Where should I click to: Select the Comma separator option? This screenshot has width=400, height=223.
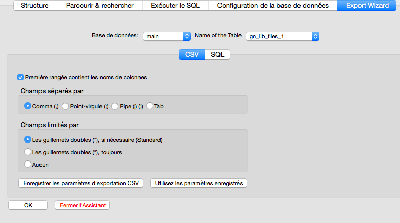[28, 106]
